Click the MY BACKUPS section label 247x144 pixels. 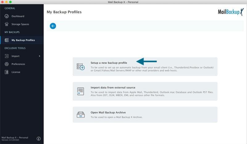click(x=12, y=32)
